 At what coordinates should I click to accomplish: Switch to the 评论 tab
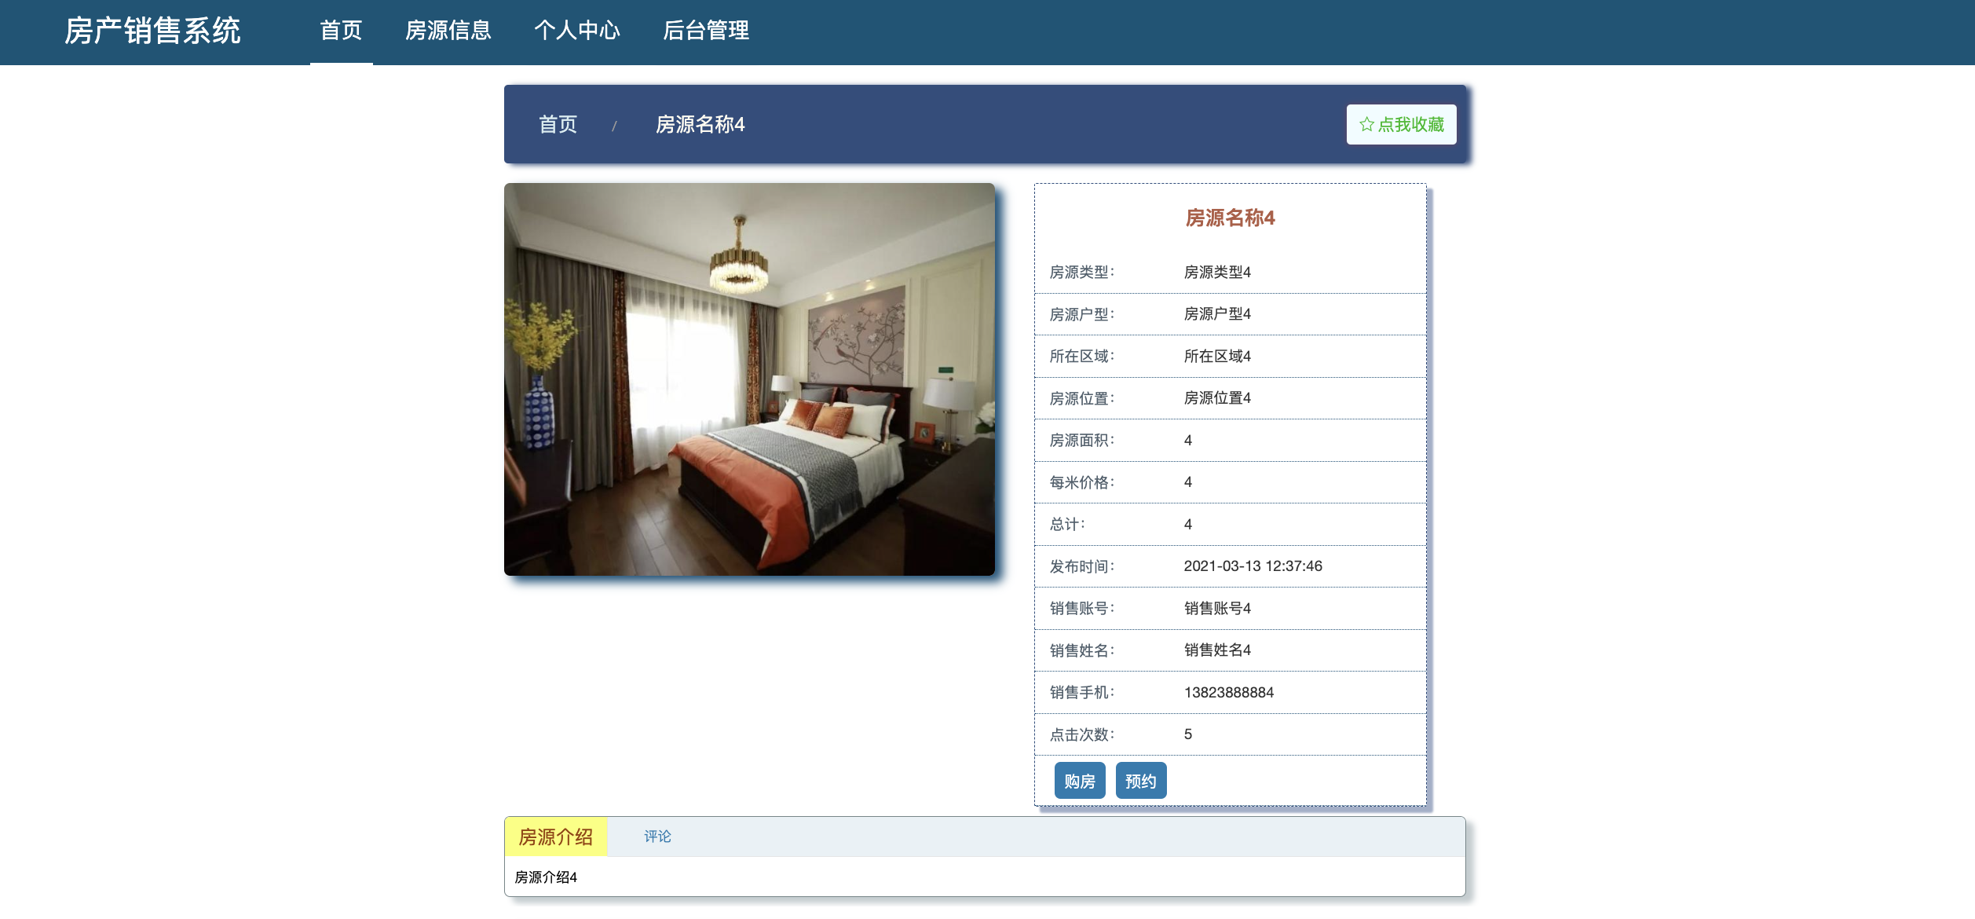(657, 837)
